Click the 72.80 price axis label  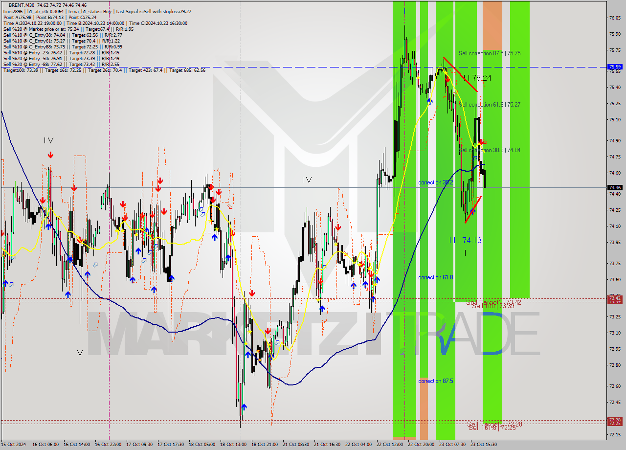click(x=614, y=365)
